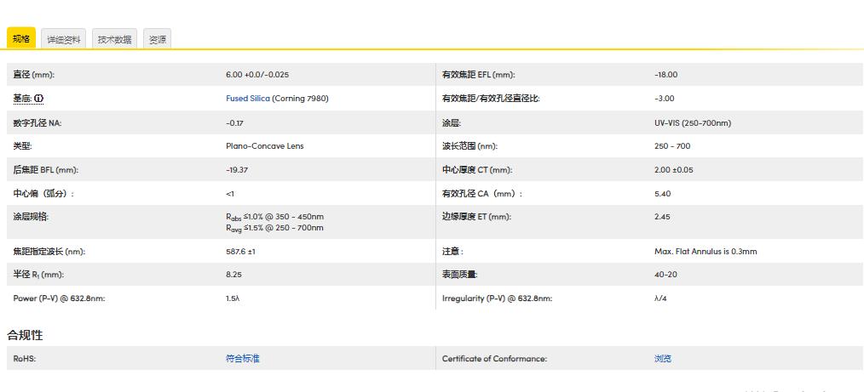Screen dimensions: 864x392
Task: Click the 合规性 section heading
Action: 25,335
